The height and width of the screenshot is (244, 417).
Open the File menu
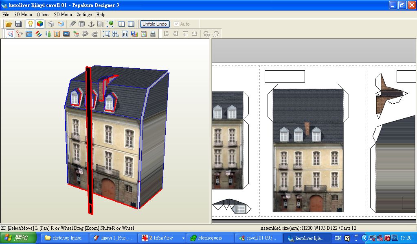[6, 15]
